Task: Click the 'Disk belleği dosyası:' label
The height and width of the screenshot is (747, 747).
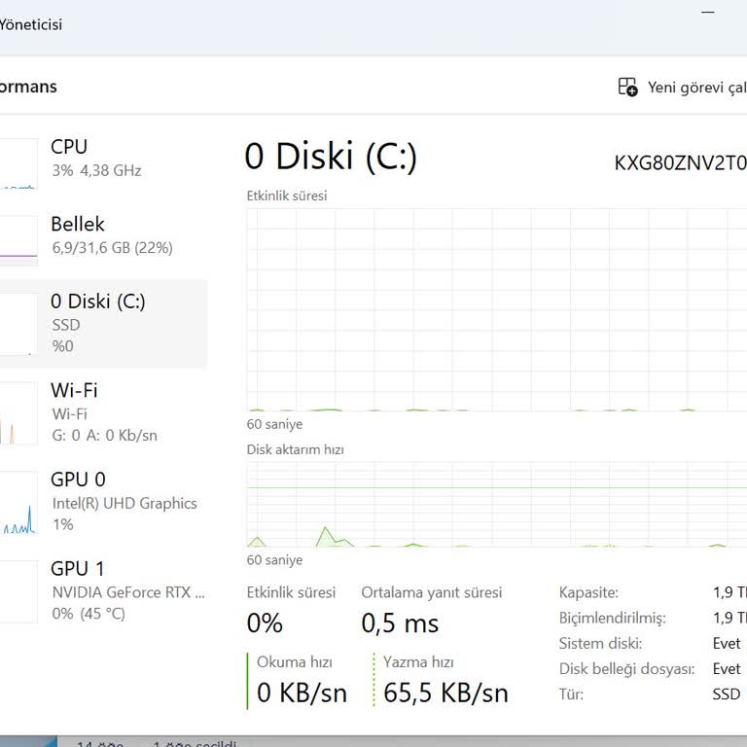Action: (626, 669)
